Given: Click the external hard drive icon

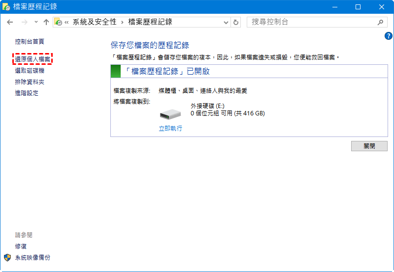Looking at the screenshot, I should (170, 114).
